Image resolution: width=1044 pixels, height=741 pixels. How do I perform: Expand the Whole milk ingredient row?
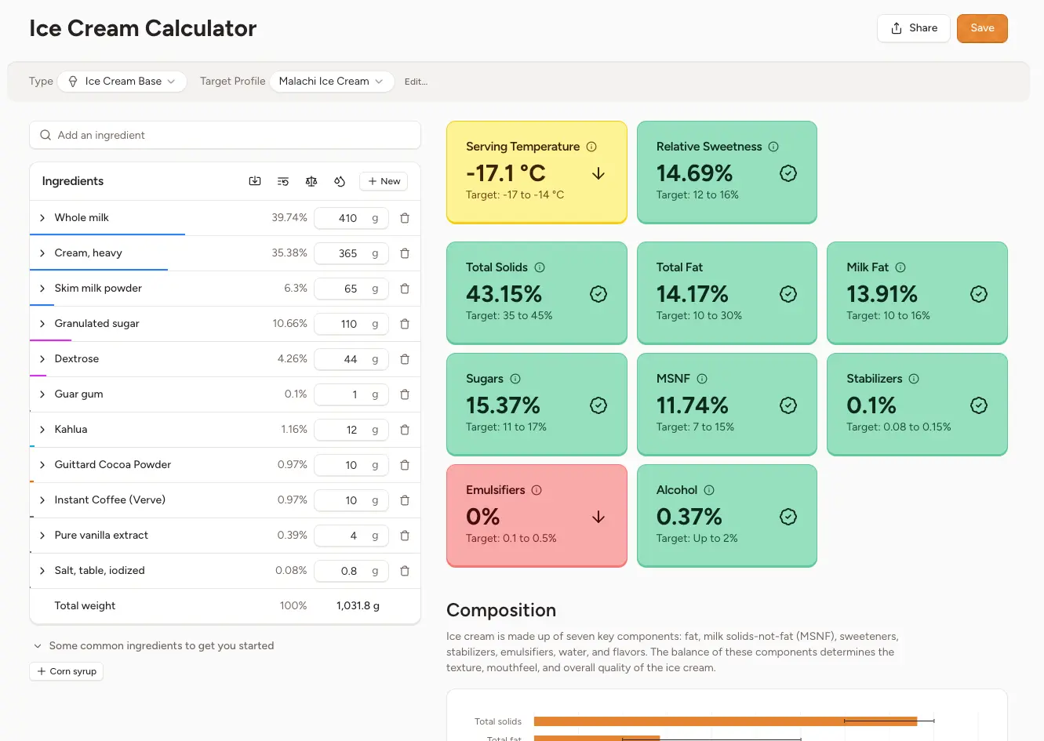point(42,218)
